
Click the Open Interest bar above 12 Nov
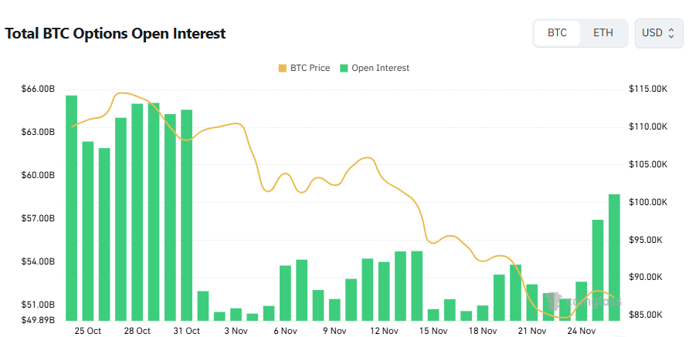coord(384,291)
